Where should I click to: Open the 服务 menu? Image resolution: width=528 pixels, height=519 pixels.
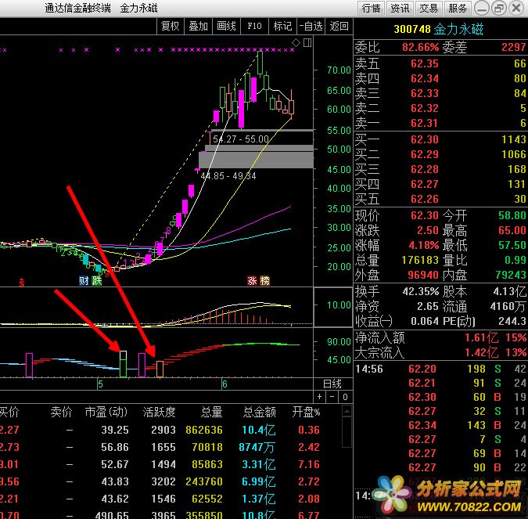pos(458,8)
